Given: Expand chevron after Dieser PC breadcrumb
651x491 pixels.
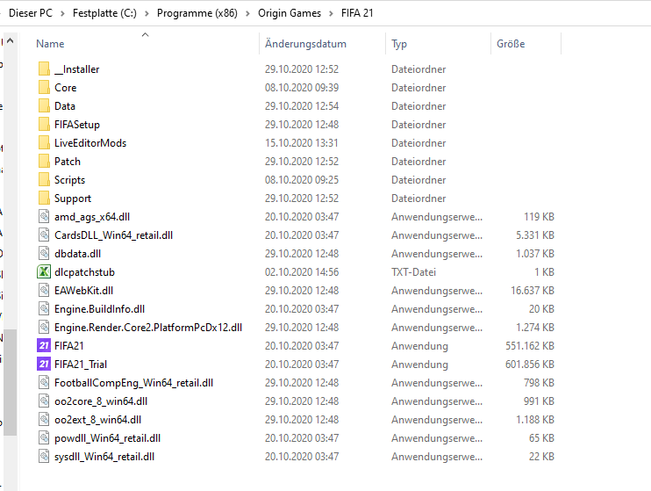Looking at the screenshot, I should click(62, 13).
